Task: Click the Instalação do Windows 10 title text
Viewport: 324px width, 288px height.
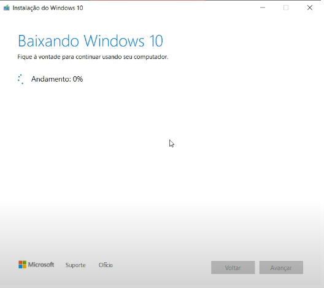Action: [48, 8]
